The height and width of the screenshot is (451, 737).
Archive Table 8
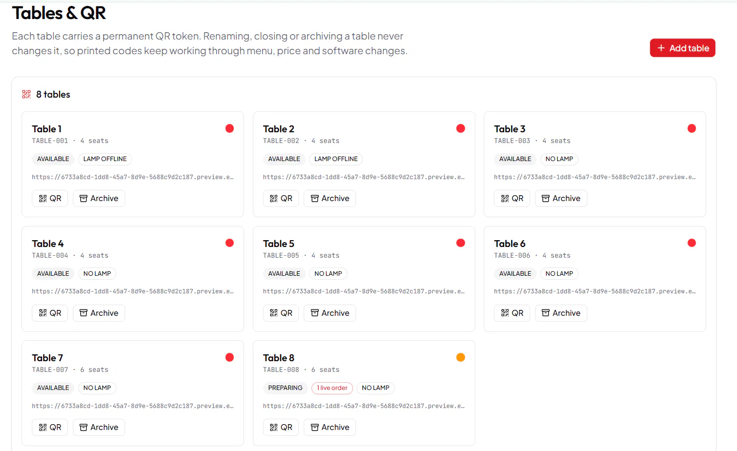tap(330, 427)
